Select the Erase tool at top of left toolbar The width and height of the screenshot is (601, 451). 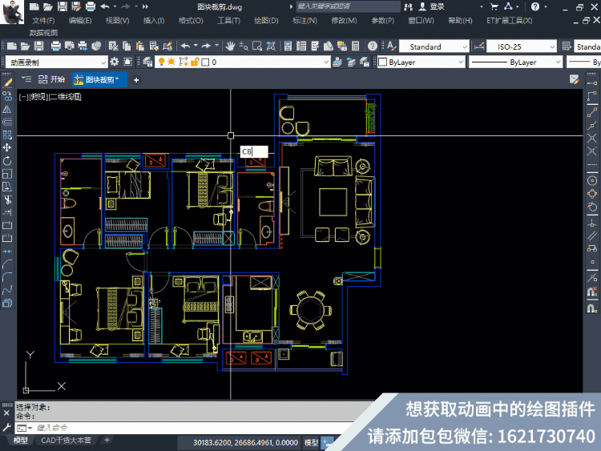tap(7, 83)
